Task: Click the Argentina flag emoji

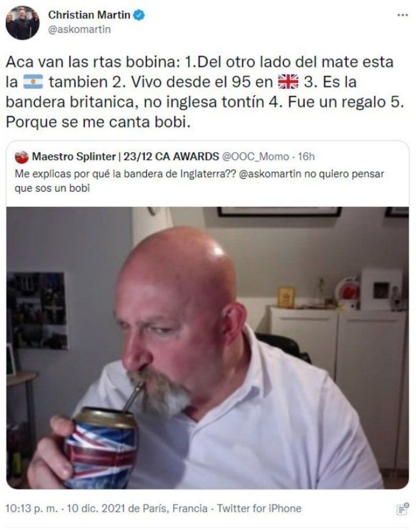Action: click(33, 82)
